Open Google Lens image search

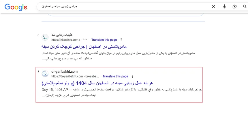coord(235,7)
